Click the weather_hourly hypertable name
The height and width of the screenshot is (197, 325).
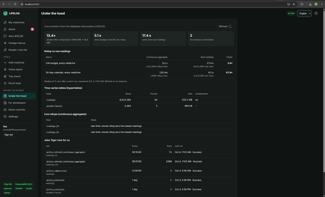coord(54,106)
